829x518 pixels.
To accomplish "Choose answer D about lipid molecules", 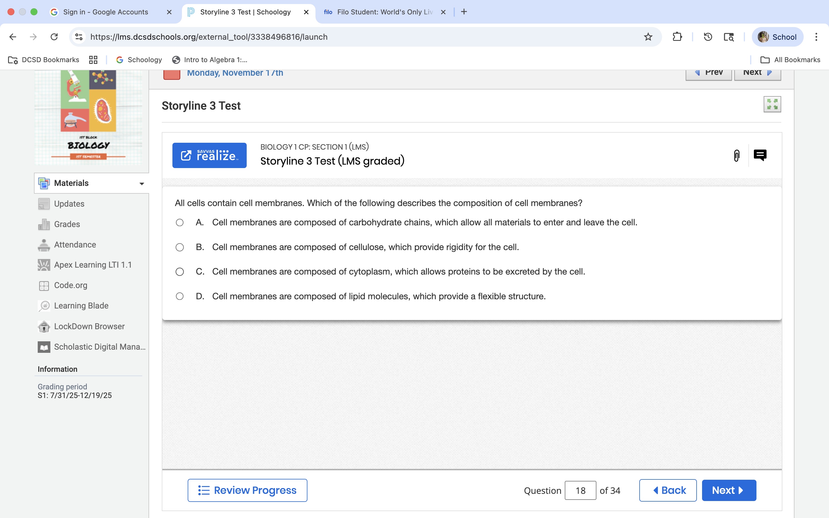I will pos(180,296).
